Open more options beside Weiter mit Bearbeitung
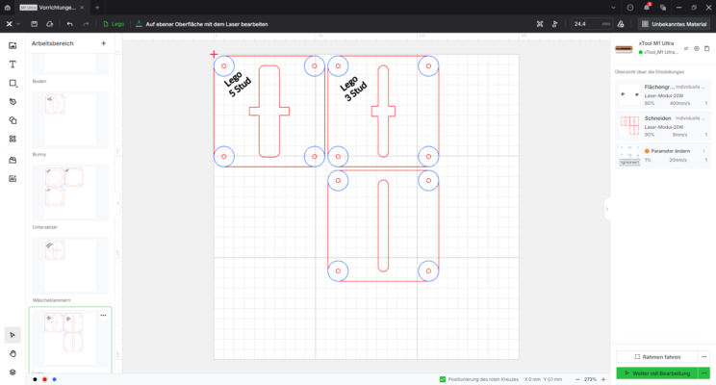The height and width of the screenshot is (385, 716). (704, 373)
